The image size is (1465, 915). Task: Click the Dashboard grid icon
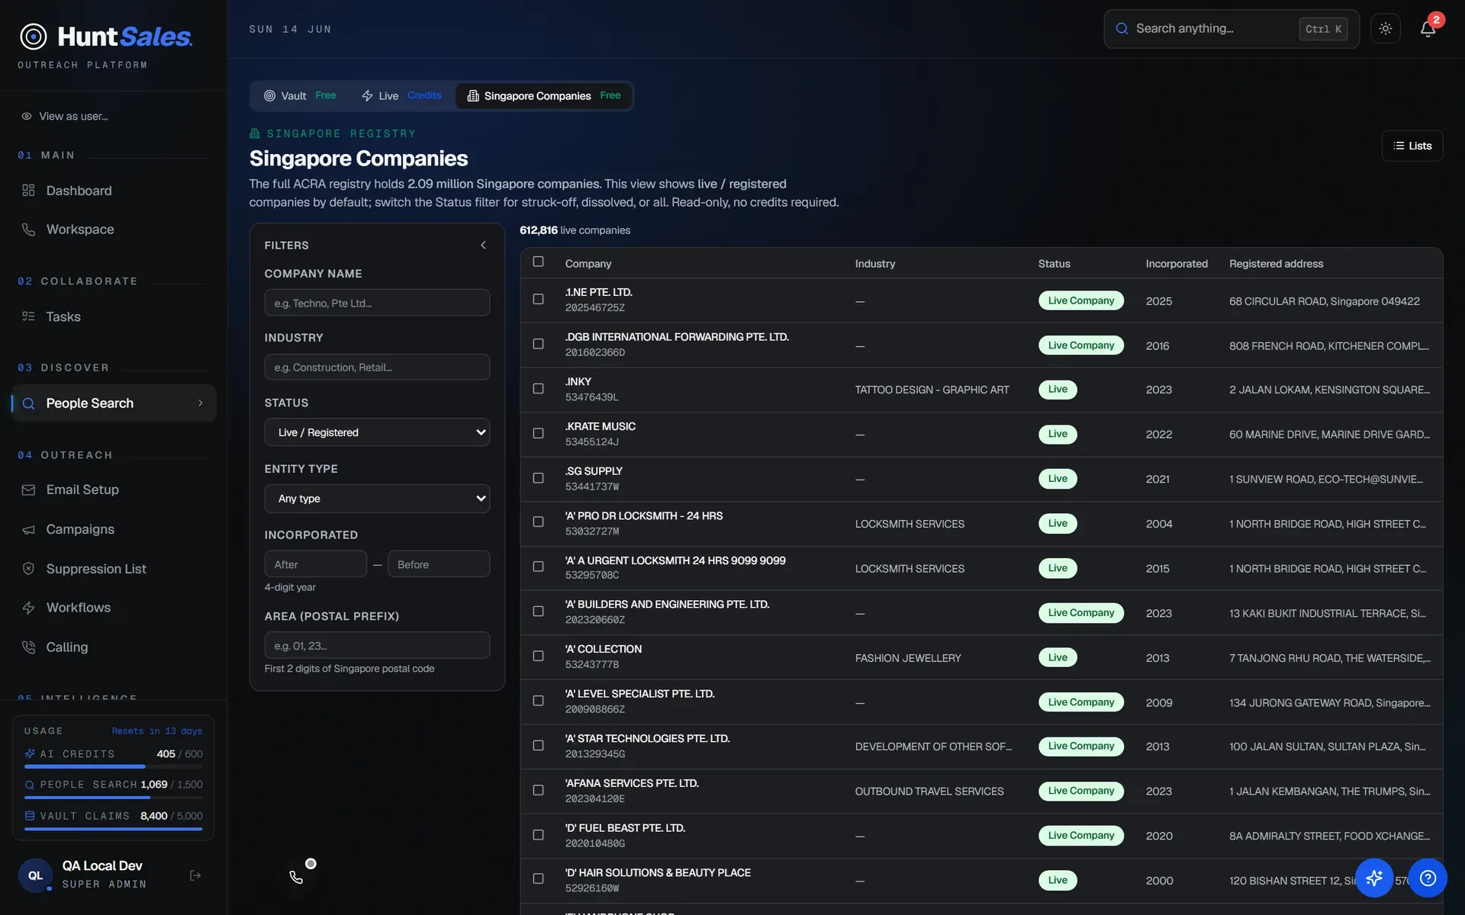[28, 191]
